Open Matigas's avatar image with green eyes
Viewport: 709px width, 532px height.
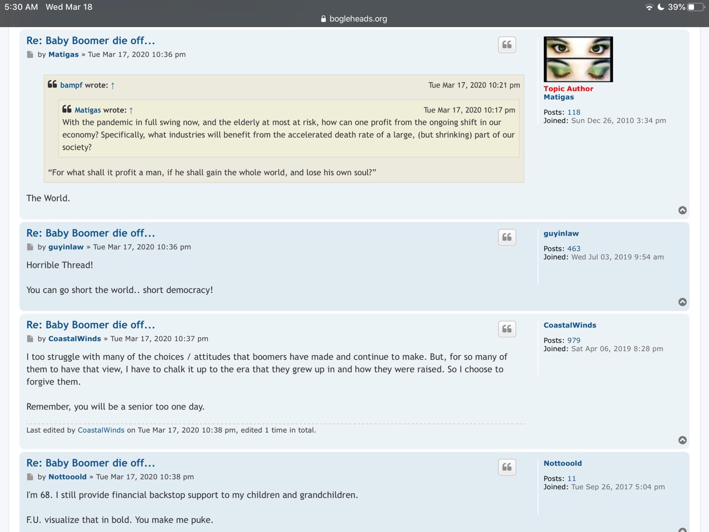click(x=578, y=59)
